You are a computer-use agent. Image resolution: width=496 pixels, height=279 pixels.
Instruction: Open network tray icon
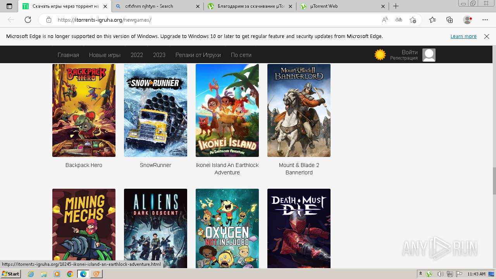coord(450,274)
